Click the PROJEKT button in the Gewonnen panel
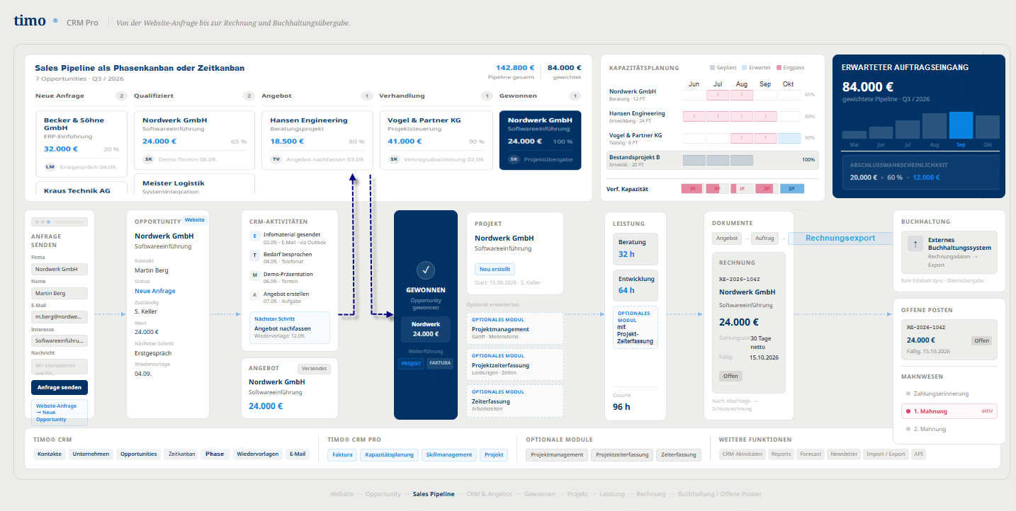 pos(411,363)
